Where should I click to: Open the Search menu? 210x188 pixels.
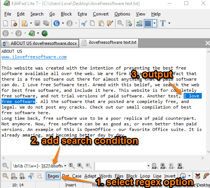click(37, 14)
